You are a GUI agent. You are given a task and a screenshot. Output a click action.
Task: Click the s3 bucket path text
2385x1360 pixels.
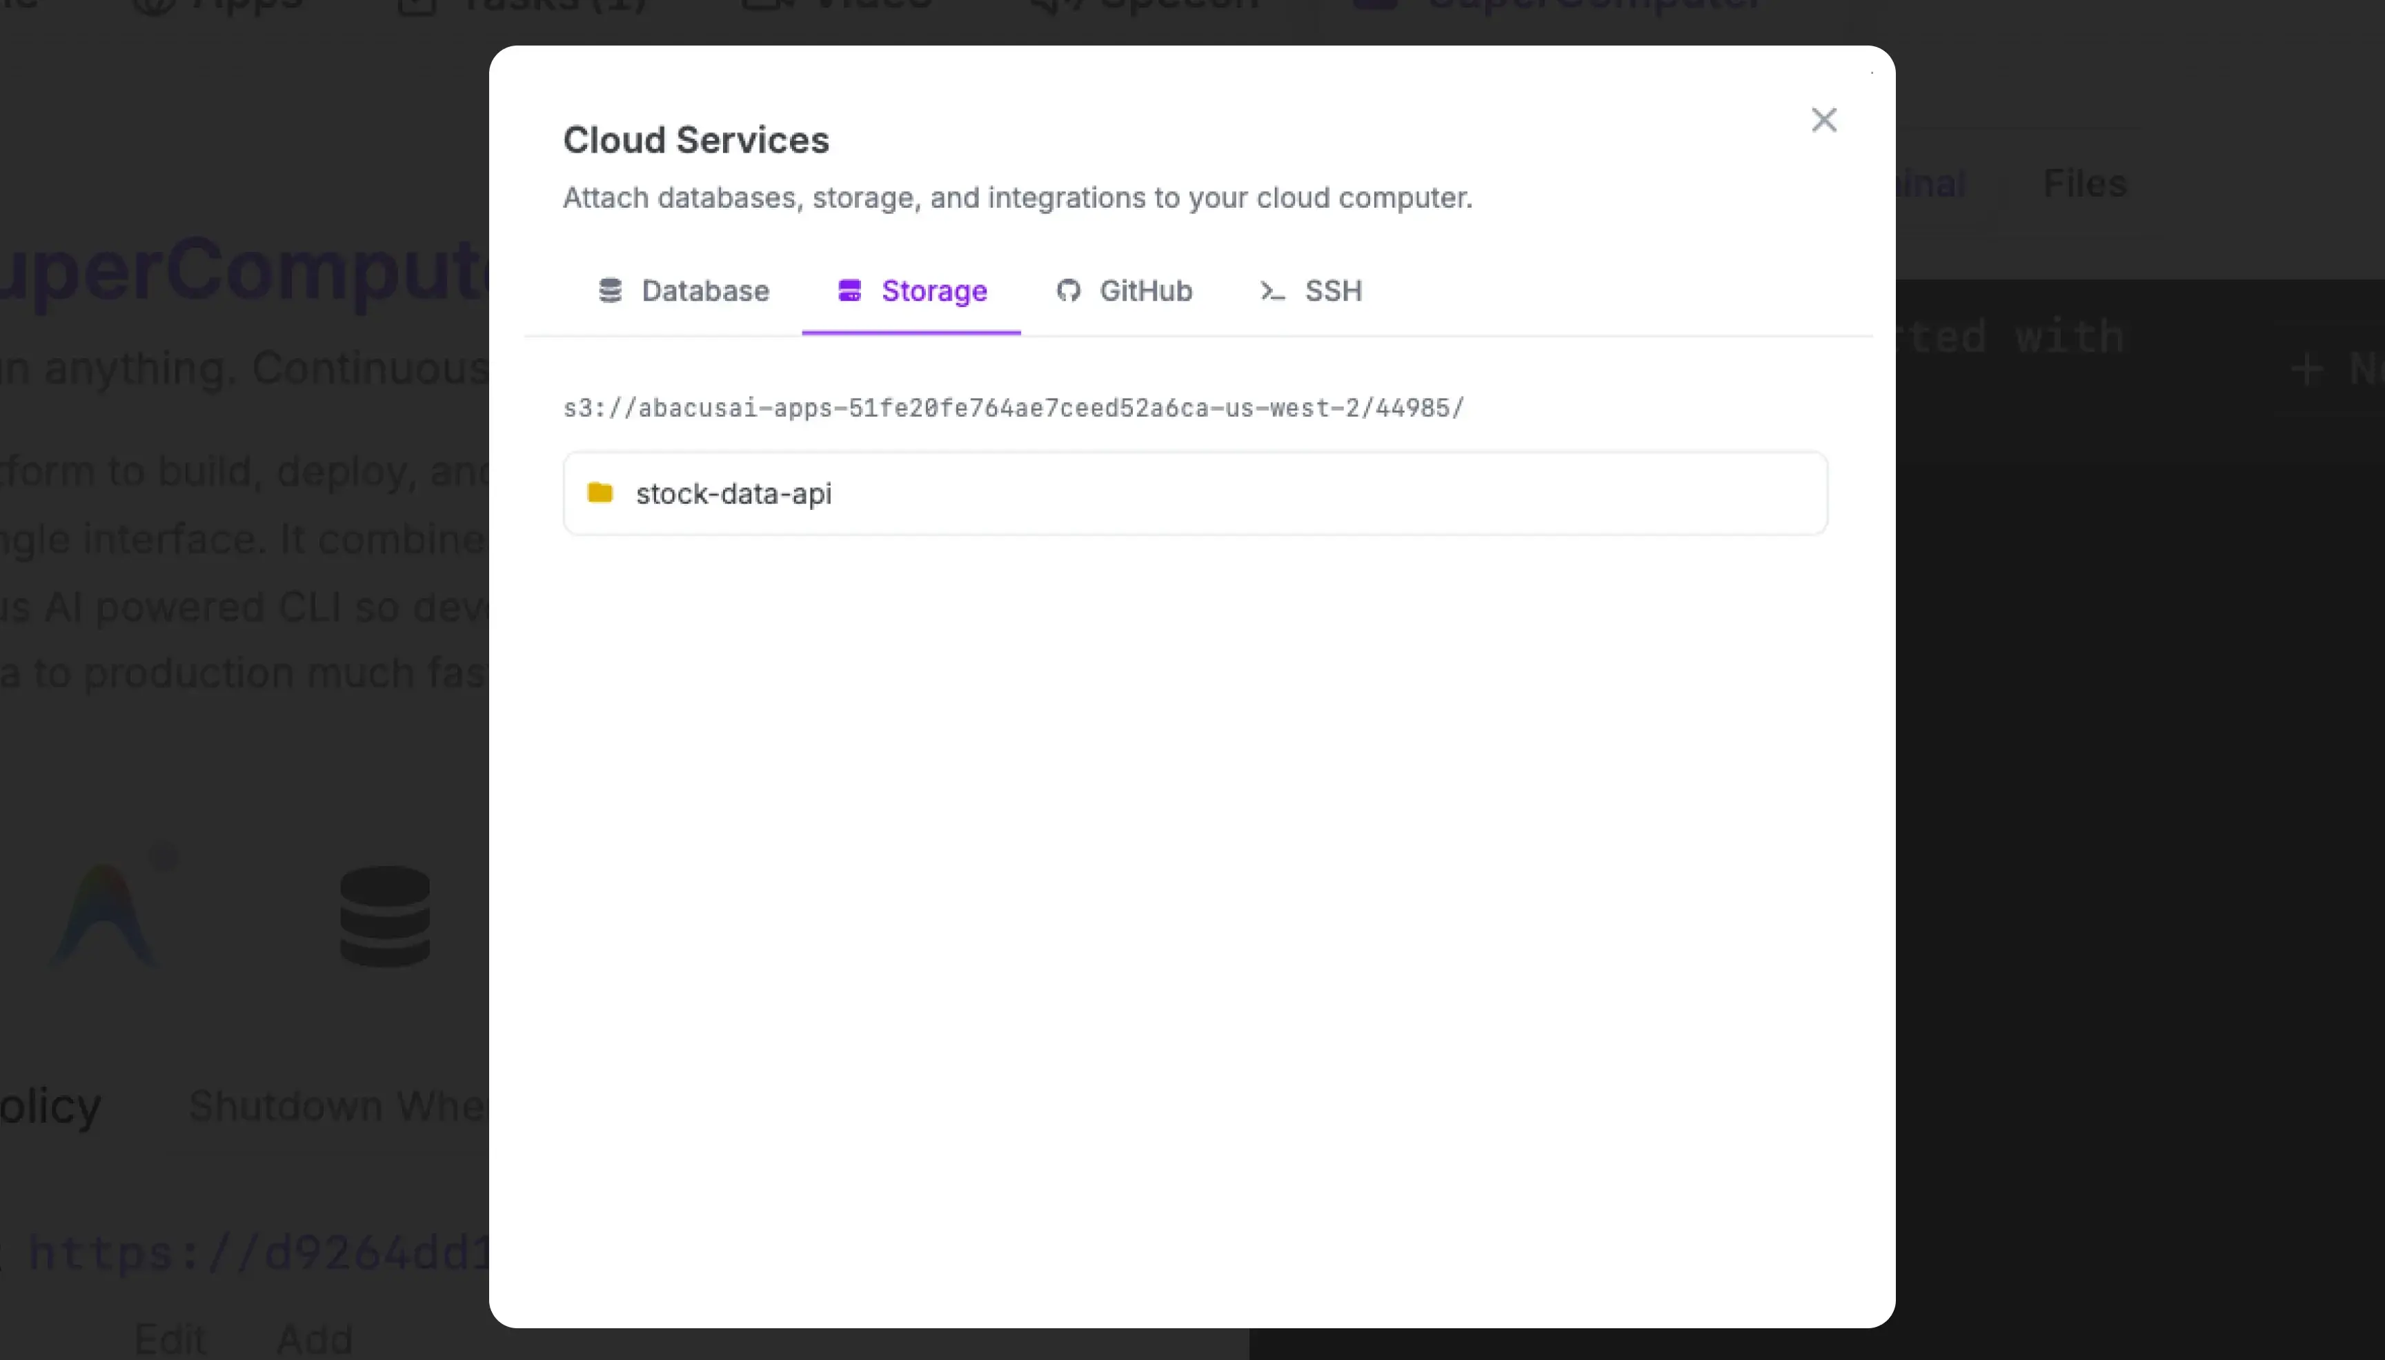1013,408
